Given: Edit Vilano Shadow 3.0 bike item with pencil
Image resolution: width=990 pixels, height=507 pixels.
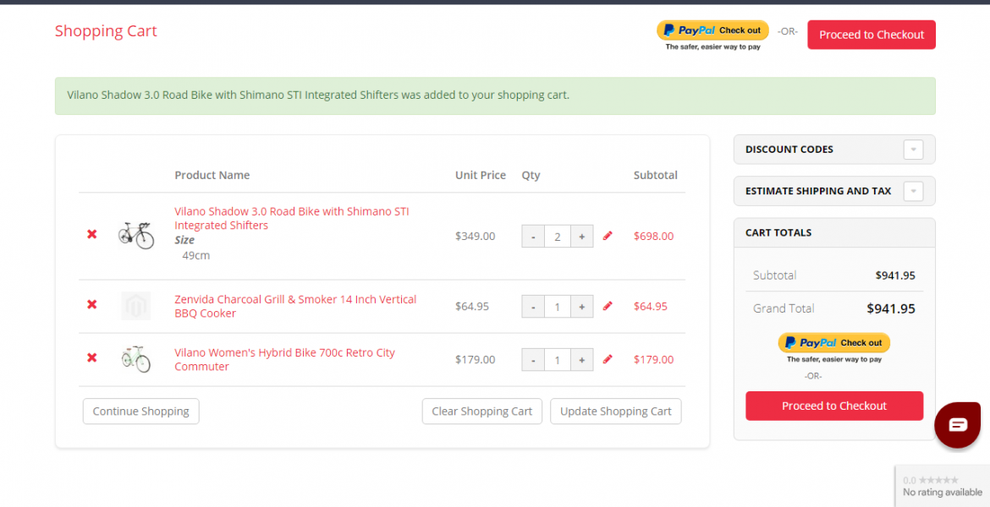Looking at the screenshot, I should (608, 237).
